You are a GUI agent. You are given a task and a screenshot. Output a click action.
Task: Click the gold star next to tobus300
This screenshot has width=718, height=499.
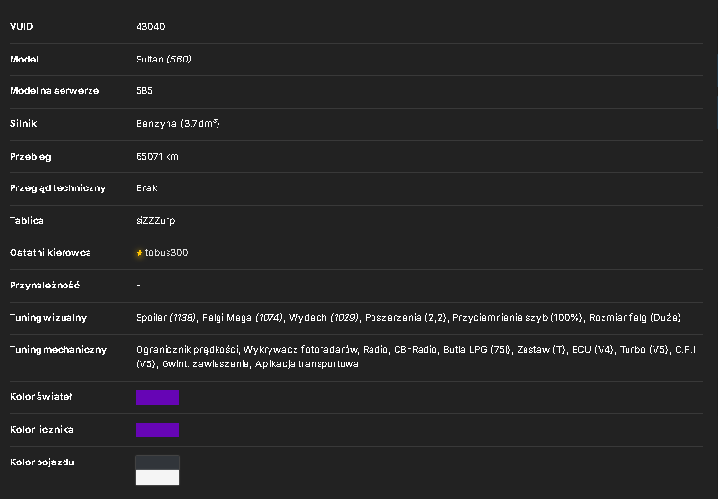(x=140, y=253)
